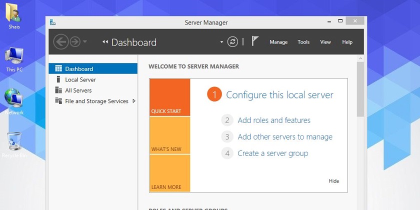Maximize the Server Manager window
Image resolution: width=420 pixels, height=210 pixels.
[x=340, y=21]
